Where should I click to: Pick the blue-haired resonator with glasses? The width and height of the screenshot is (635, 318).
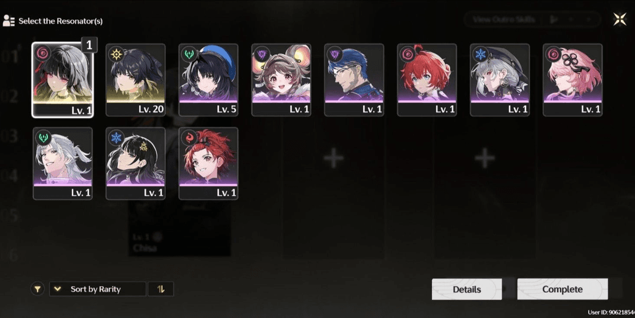(x=354, y=80)
